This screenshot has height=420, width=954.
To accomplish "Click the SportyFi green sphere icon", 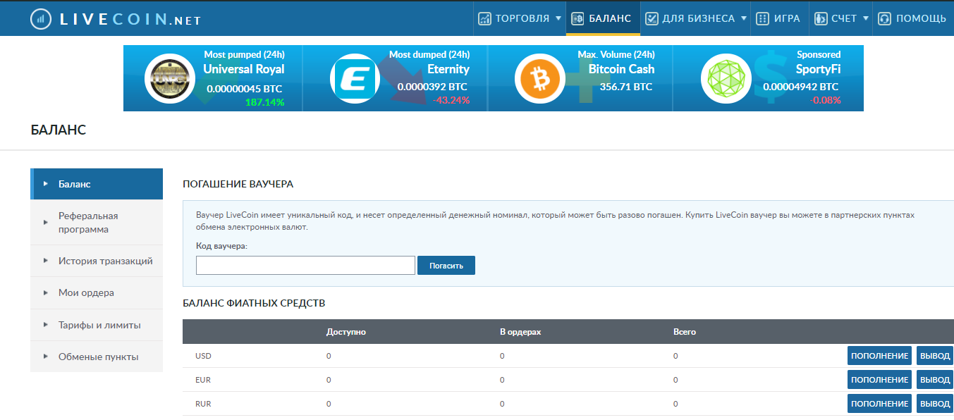I will [726, 78].
